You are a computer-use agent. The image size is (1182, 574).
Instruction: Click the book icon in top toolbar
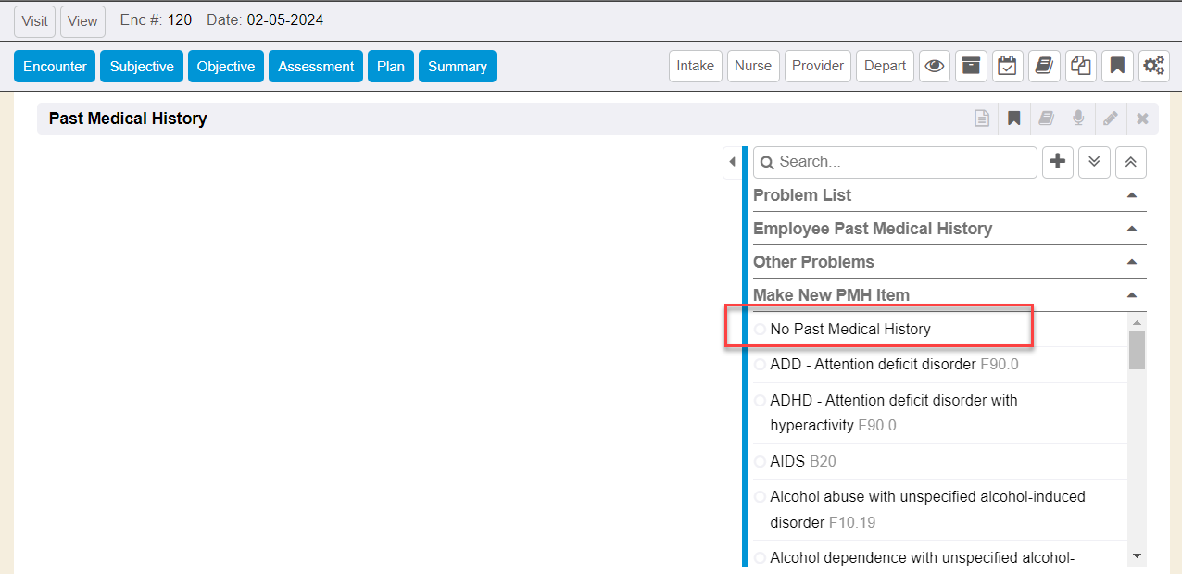[x=1044, y=66]
